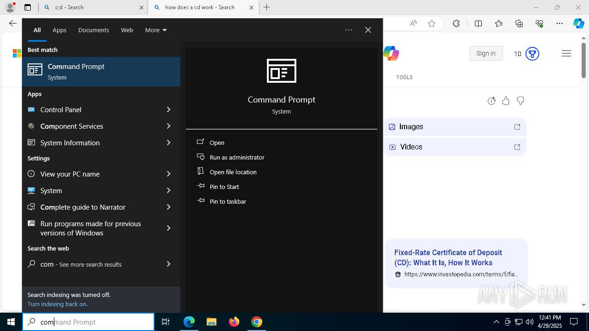
Task: Open Copilot sidebar icon in Edge
Action: click(578, 23)
